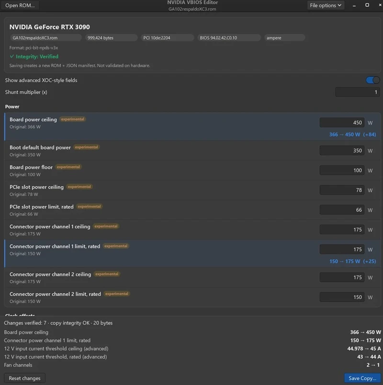Click the Format: pci-bit-npds-v3x text

[34, 48]
